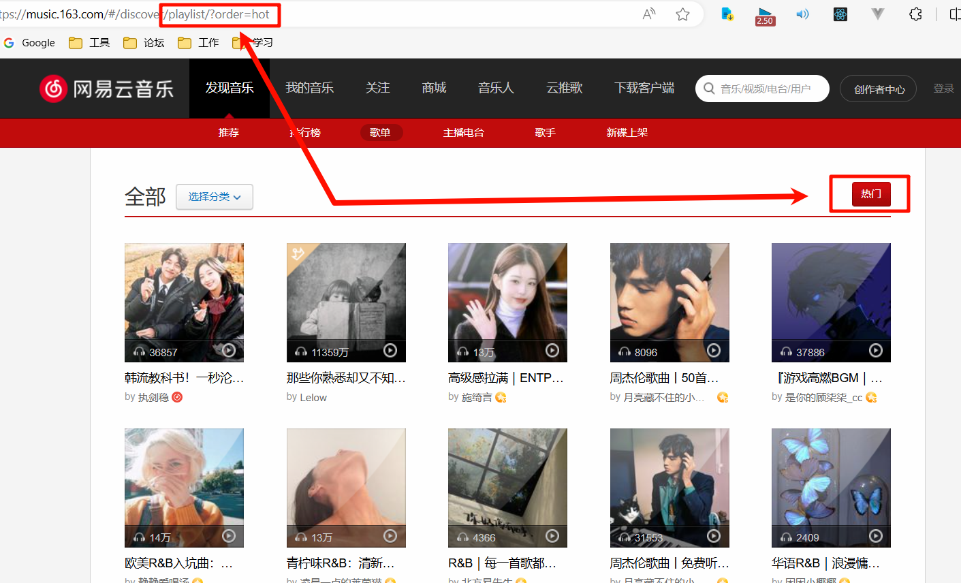
Task: Play the 韩流教科书 playlist via play icon
Action: click(229, 351)
